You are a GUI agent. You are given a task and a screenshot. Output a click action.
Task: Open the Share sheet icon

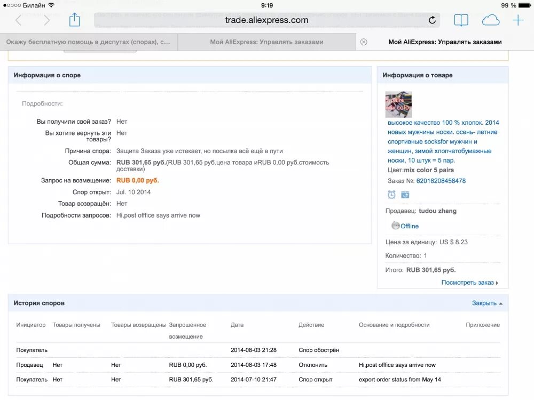(74, 20)
